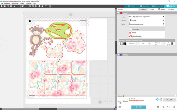Select the Réteg mode tab

point(171,10)
